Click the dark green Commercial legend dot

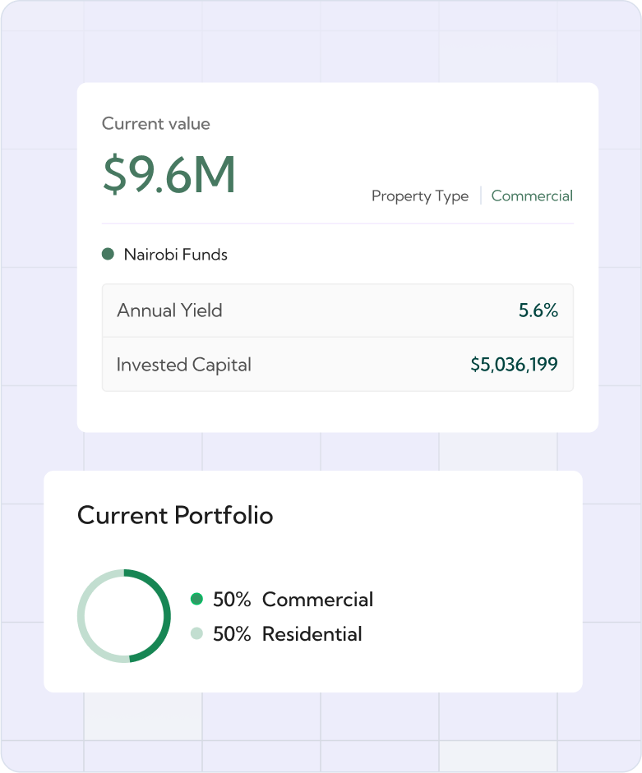196,599
